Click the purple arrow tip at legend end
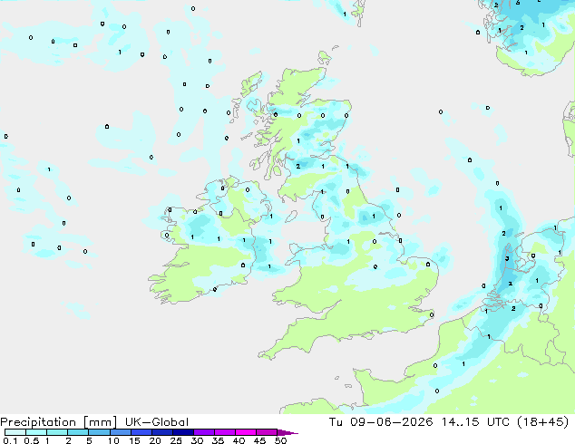 click(x=287, y=432)
